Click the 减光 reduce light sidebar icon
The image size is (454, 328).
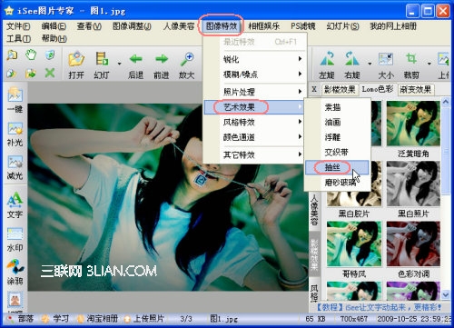click(15, 162)
